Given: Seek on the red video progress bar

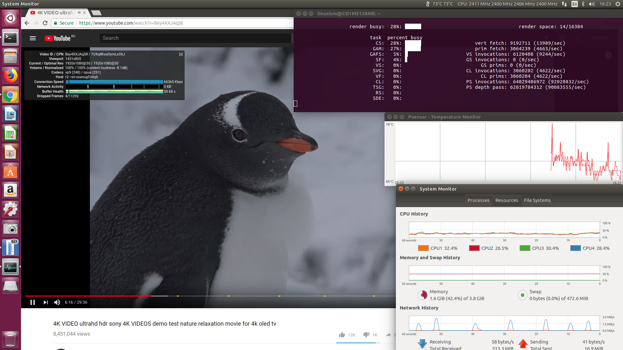Looking at the screenshot, I should [88, 296].
